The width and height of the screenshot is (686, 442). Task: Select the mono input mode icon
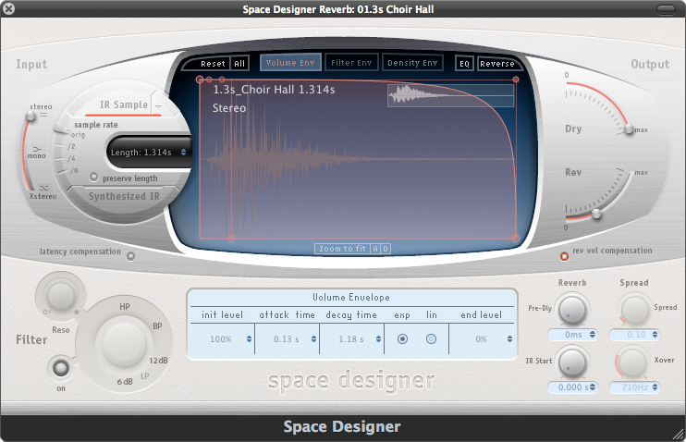tap(38, 148)
